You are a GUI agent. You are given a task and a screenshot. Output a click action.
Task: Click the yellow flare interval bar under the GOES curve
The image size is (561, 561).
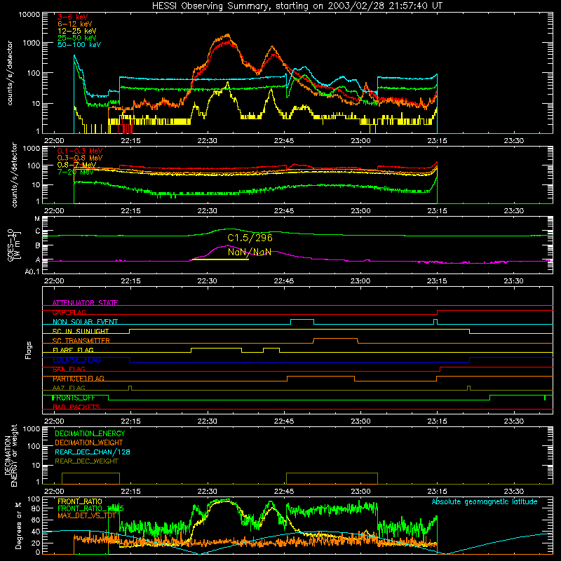220,259
